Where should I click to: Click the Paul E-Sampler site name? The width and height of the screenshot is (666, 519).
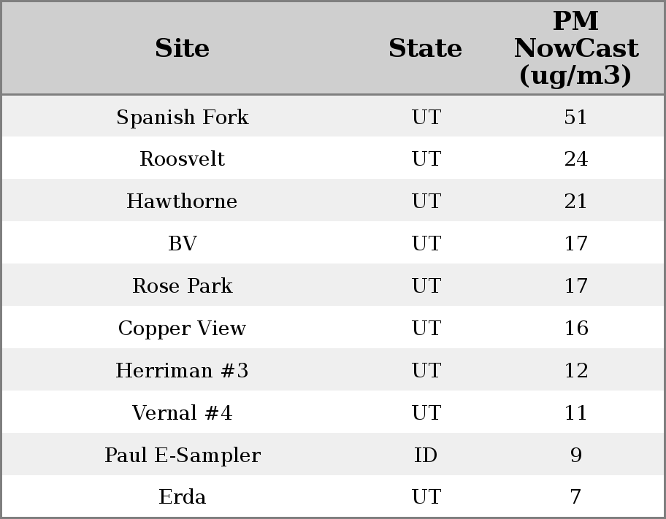point(182,455)
